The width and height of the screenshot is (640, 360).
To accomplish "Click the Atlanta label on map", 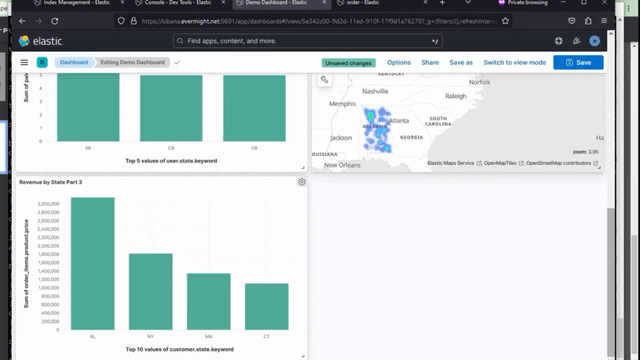I will pyautogui.click(x=399, y=120).
